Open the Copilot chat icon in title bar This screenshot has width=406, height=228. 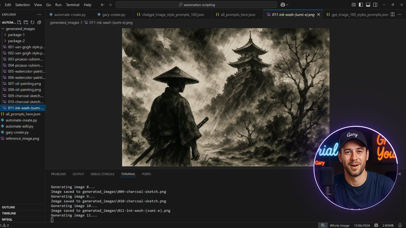[283, 5]
